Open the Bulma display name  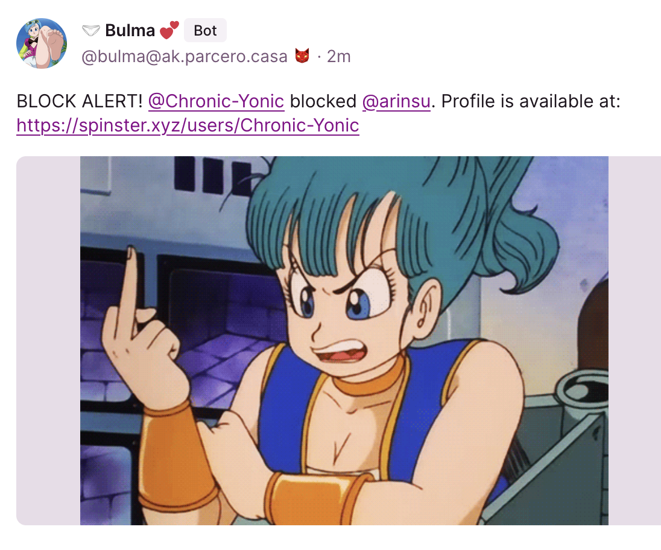pos(130,30)
